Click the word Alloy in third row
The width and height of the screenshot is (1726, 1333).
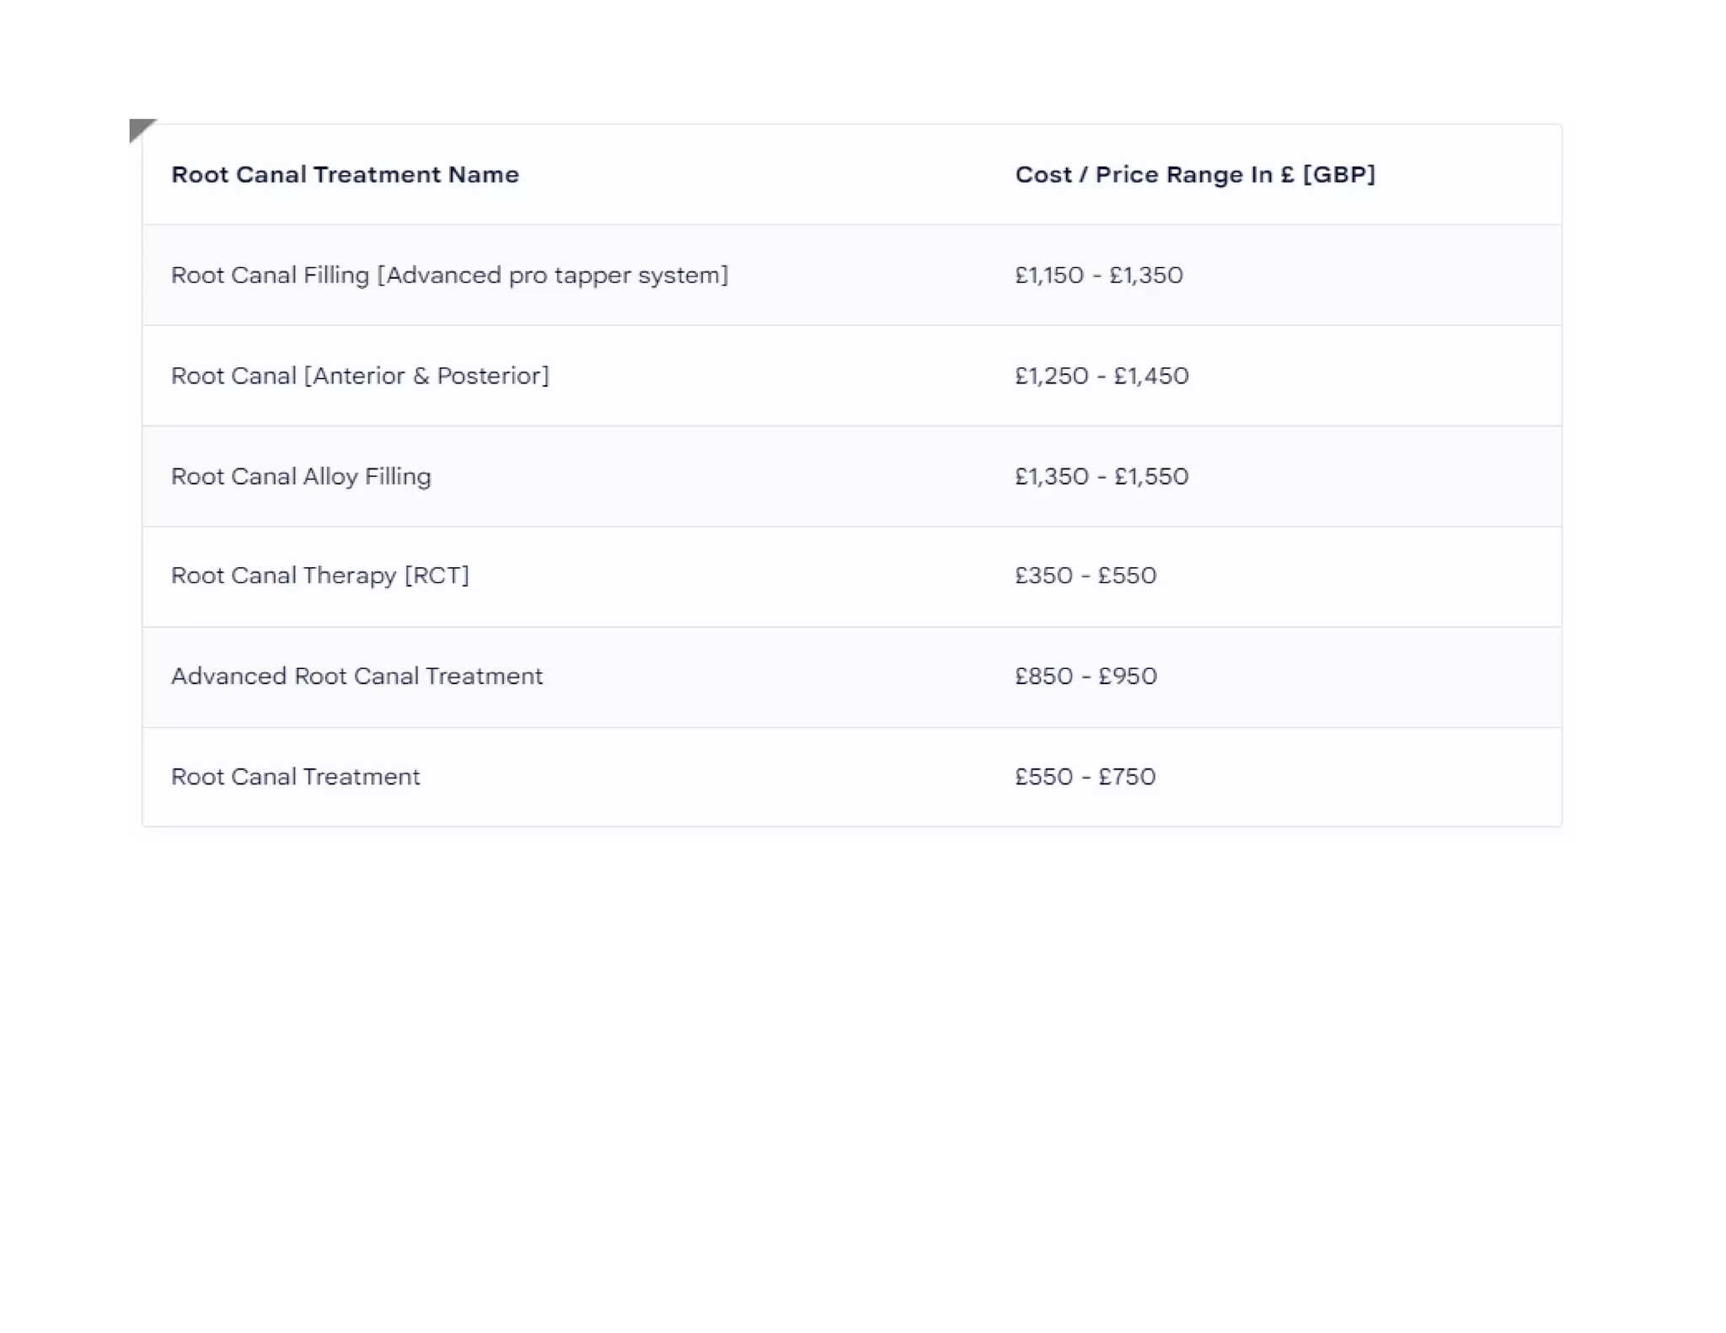pos(330,477)
